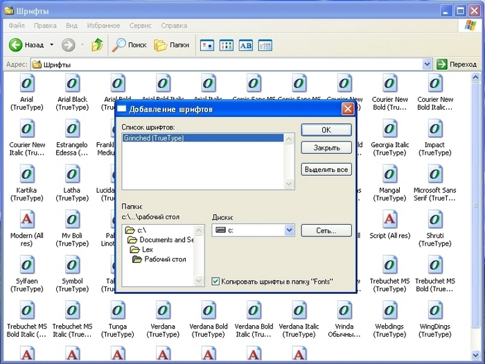Image resolution: width=485 pixels, height=364 pixels.
Task: Toggle the Копировать шрифты в папку "Fonts" checkbox
Action: (x=216, y=281)
